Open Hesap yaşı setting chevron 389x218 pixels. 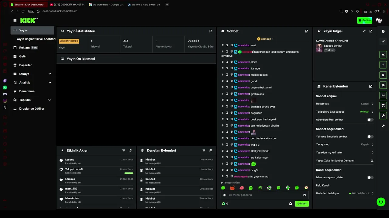(x=373, y=104)
